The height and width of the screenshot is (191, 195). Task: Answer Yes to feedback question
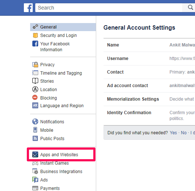[x=173, y=132]
